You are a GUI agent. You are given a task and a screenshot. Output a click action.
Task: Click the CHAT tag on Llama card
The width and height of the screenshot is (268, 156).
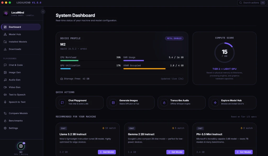pyautogui.click(x=63, y=128)
